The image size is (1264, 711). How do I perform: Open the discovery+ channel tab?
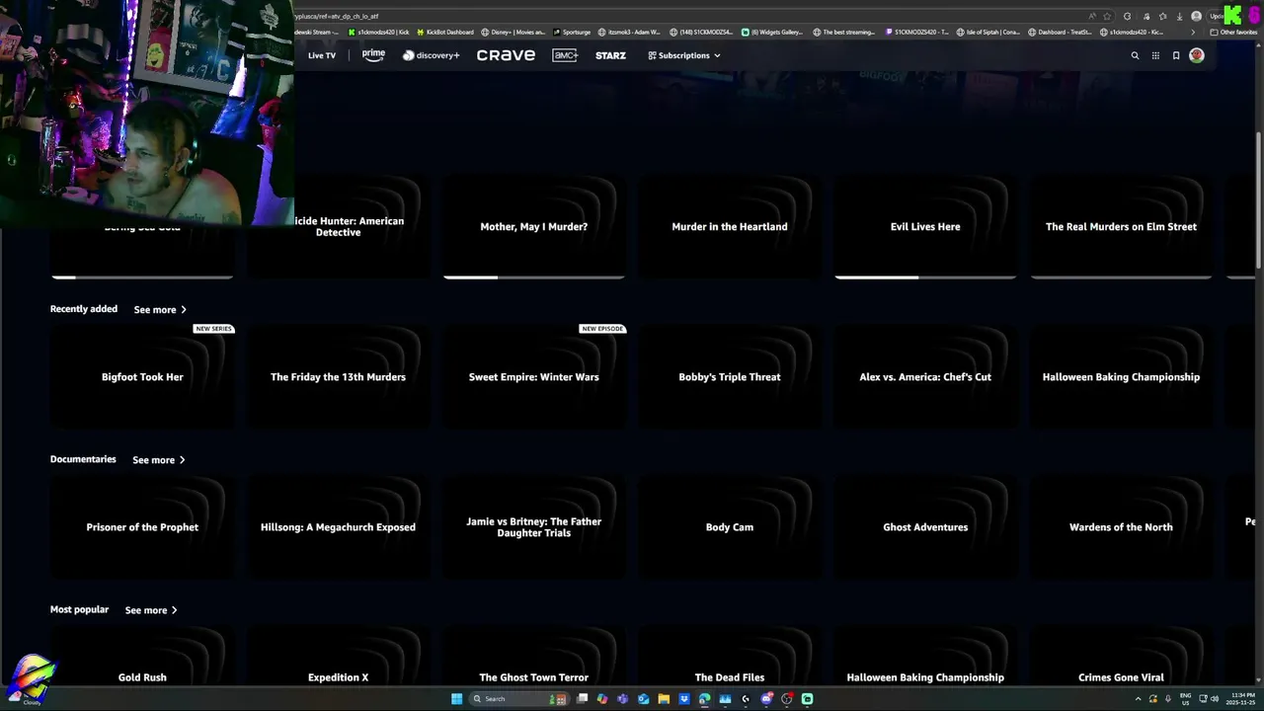coord(431,55)
